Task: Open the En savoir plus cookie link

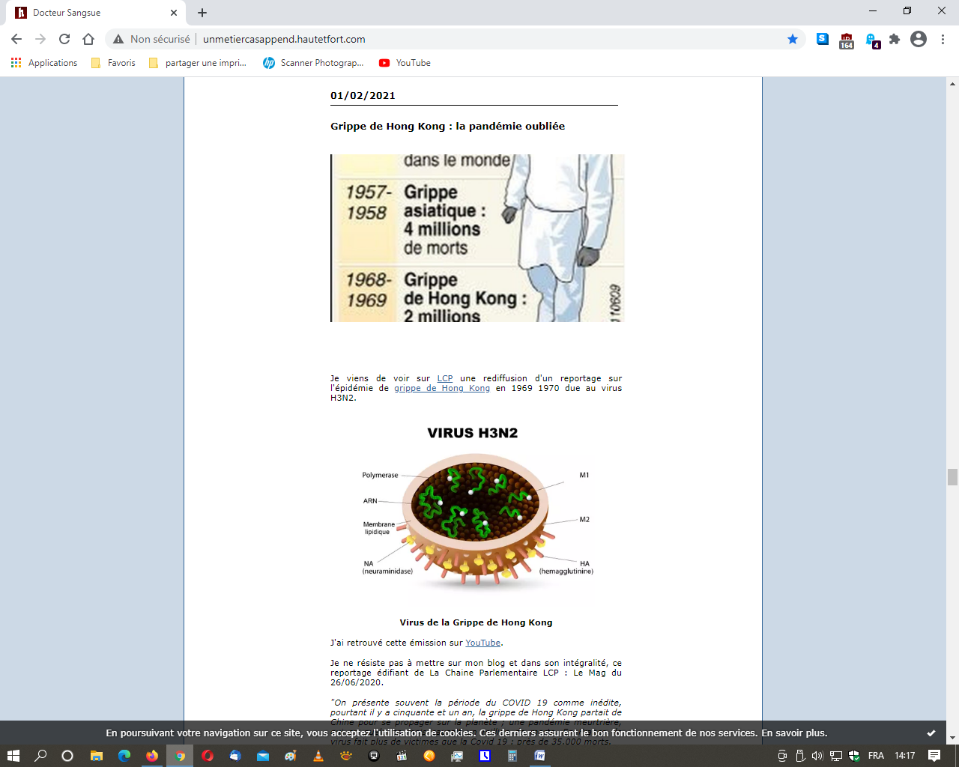Action: (x=794, y=733)
